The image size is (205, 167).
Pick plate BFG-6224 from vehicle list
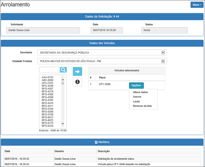(47, 126)
